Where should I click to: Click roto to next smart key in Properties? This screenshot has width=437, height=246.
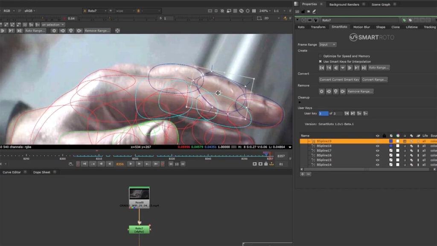(x=357, y=68)
